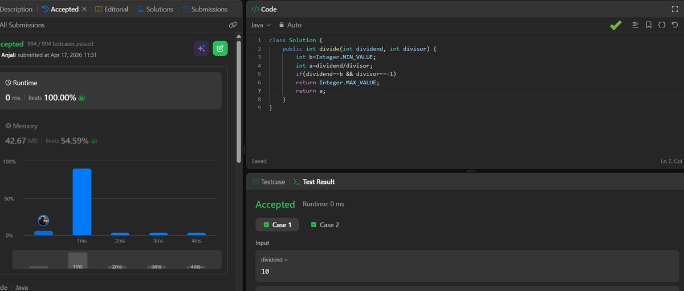Screen dimensions: 684x291
Task: Switch to the Description tab
Action: (17, 9)
